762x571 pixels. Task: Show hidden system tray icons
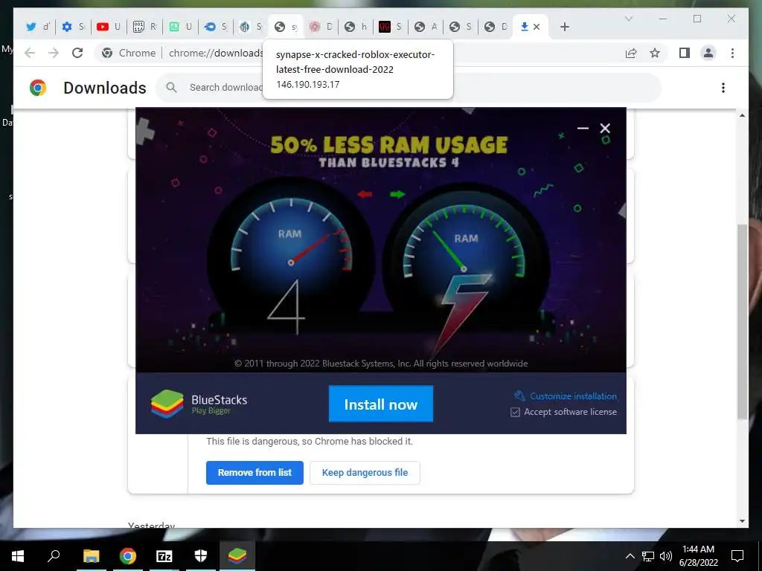click(630, 556)
